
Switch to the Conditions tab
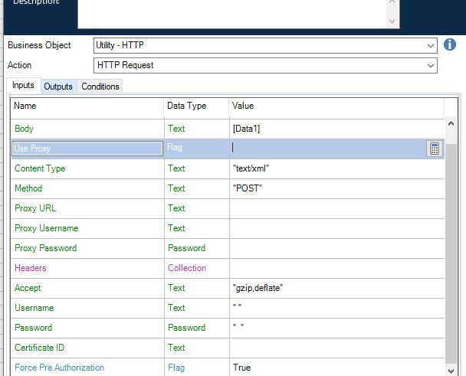coord(100,87)
